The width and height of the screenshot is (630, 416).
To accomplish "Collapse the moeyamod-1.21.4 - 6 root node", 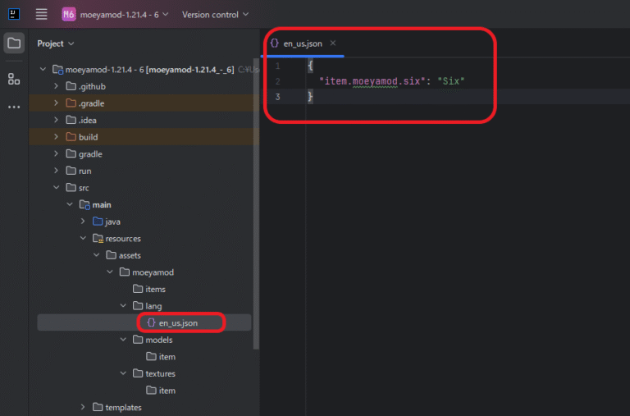I will pyautogui.click(x=43, y=69).
